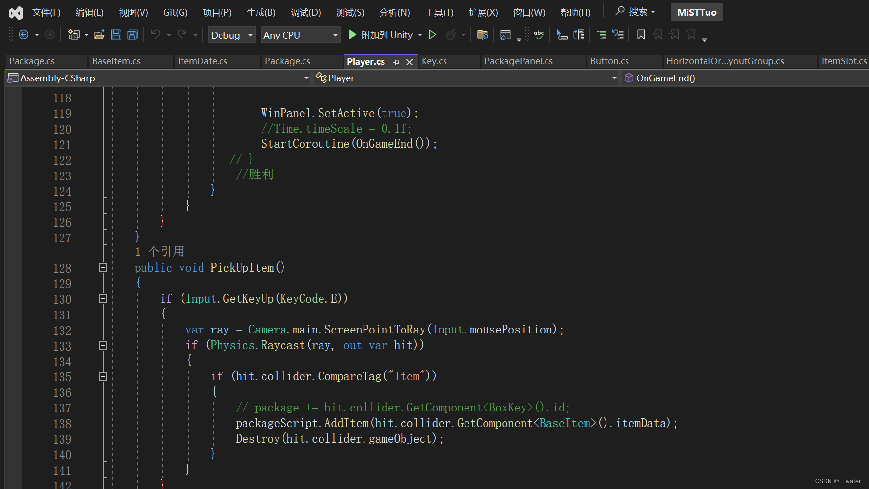This screenshot has height=489, width=869.
Task: Open the 工具(T) menu
Action: coord(439,13)
